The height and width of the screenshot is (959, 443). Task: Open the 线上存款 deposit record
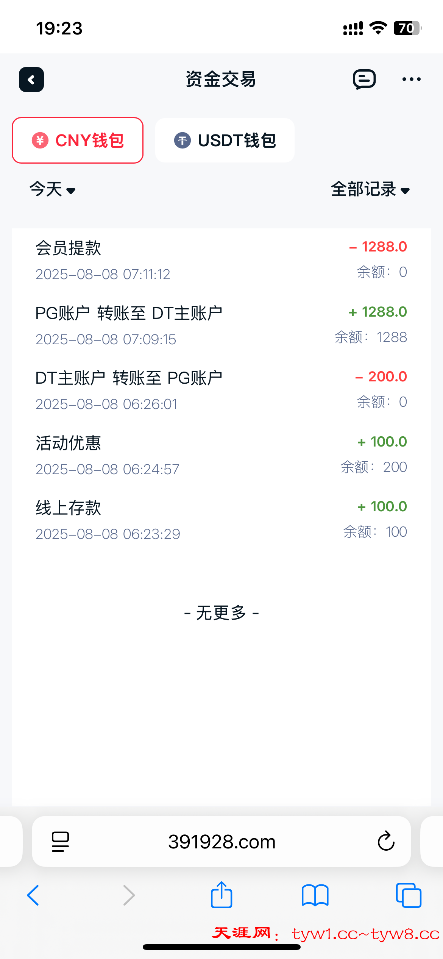point(221,520)
